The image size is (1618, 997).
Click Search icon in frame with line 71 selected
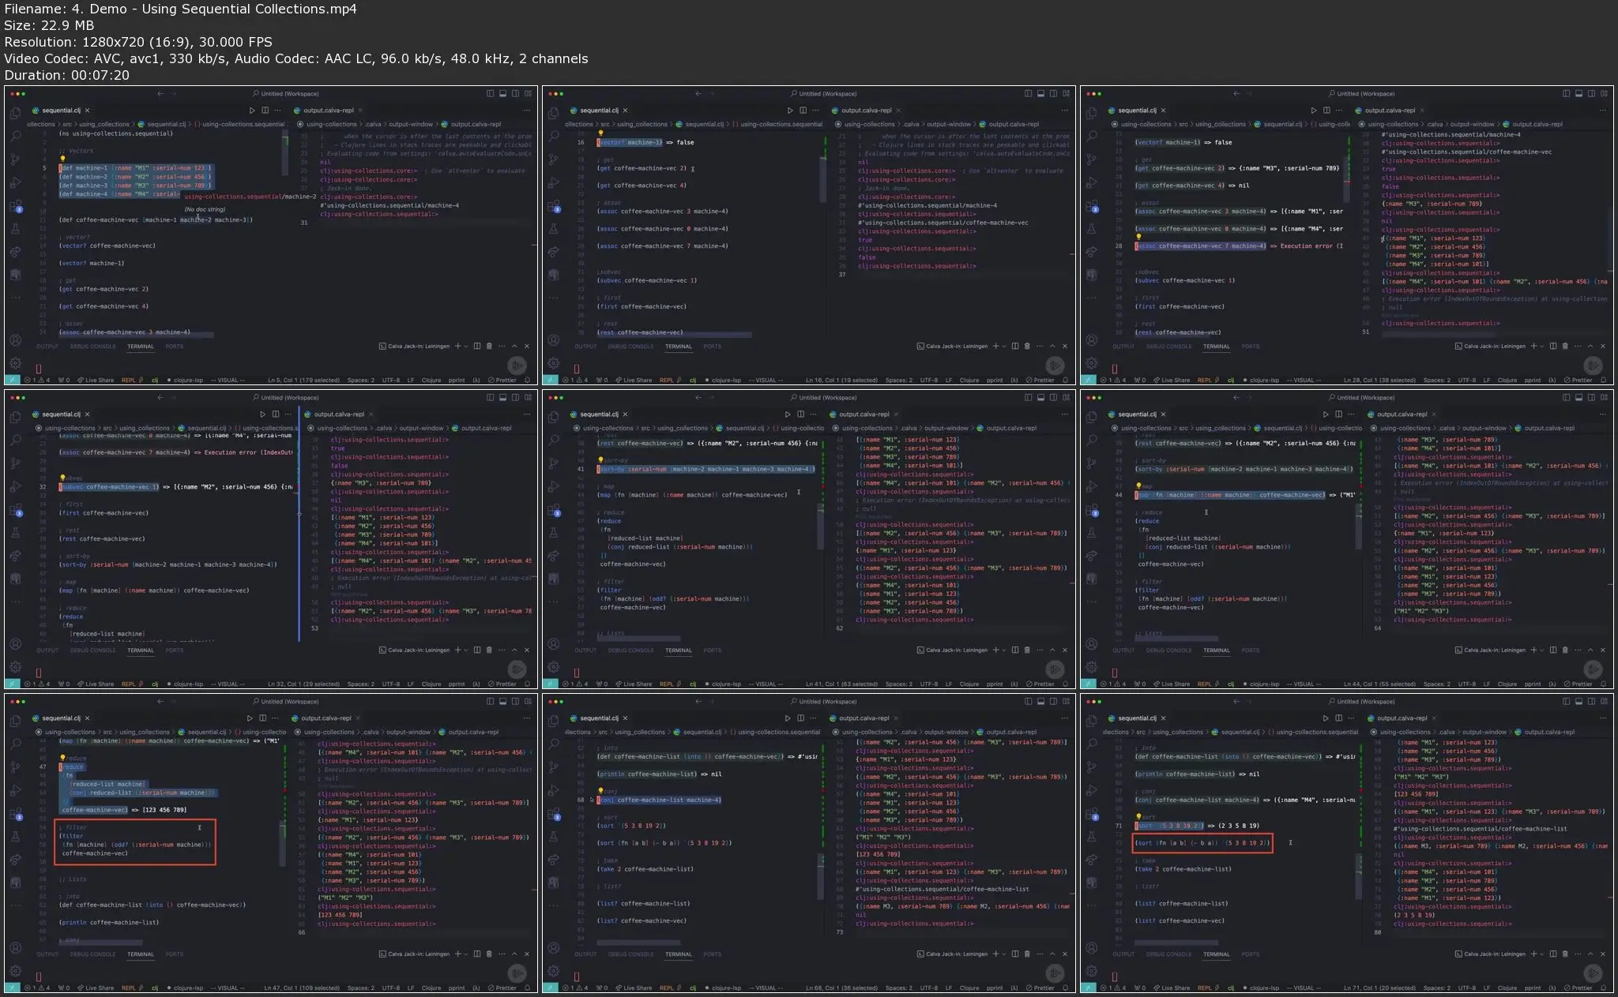(1091, 744)
